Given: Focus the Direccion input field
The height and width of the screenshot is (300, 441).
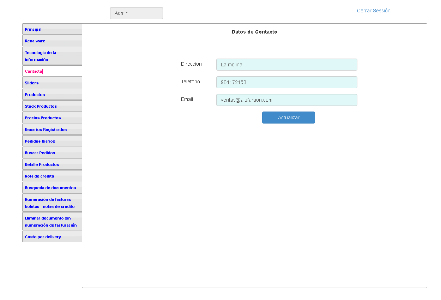Looking at the screenshot, I should pyautogui.click(x=286, y=65).
